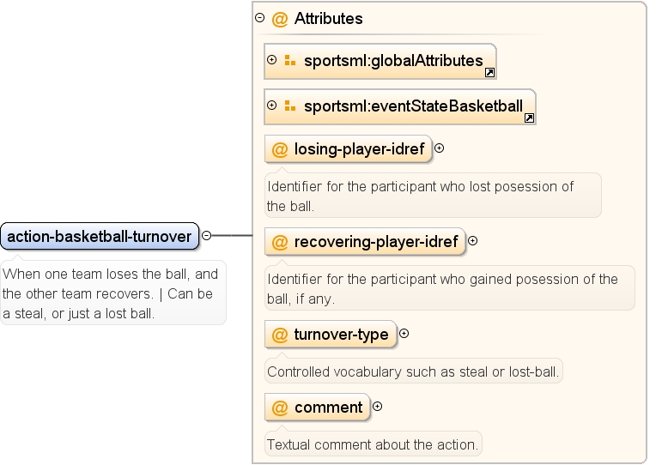
Task: Select the comment attribute box
Action: (318, 408)
